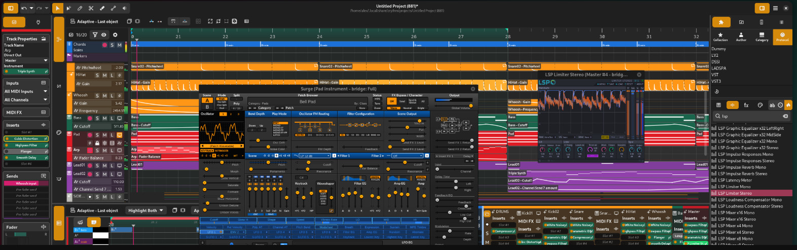The height and width of the screenshot is (250, 797).
Task: Click the timeline event viewer list icon
Action: (x=246, y=21)
